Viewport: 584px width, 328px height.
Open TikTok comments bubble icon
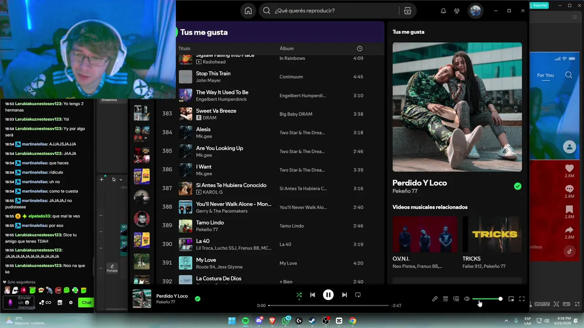[x=569, y=189]
